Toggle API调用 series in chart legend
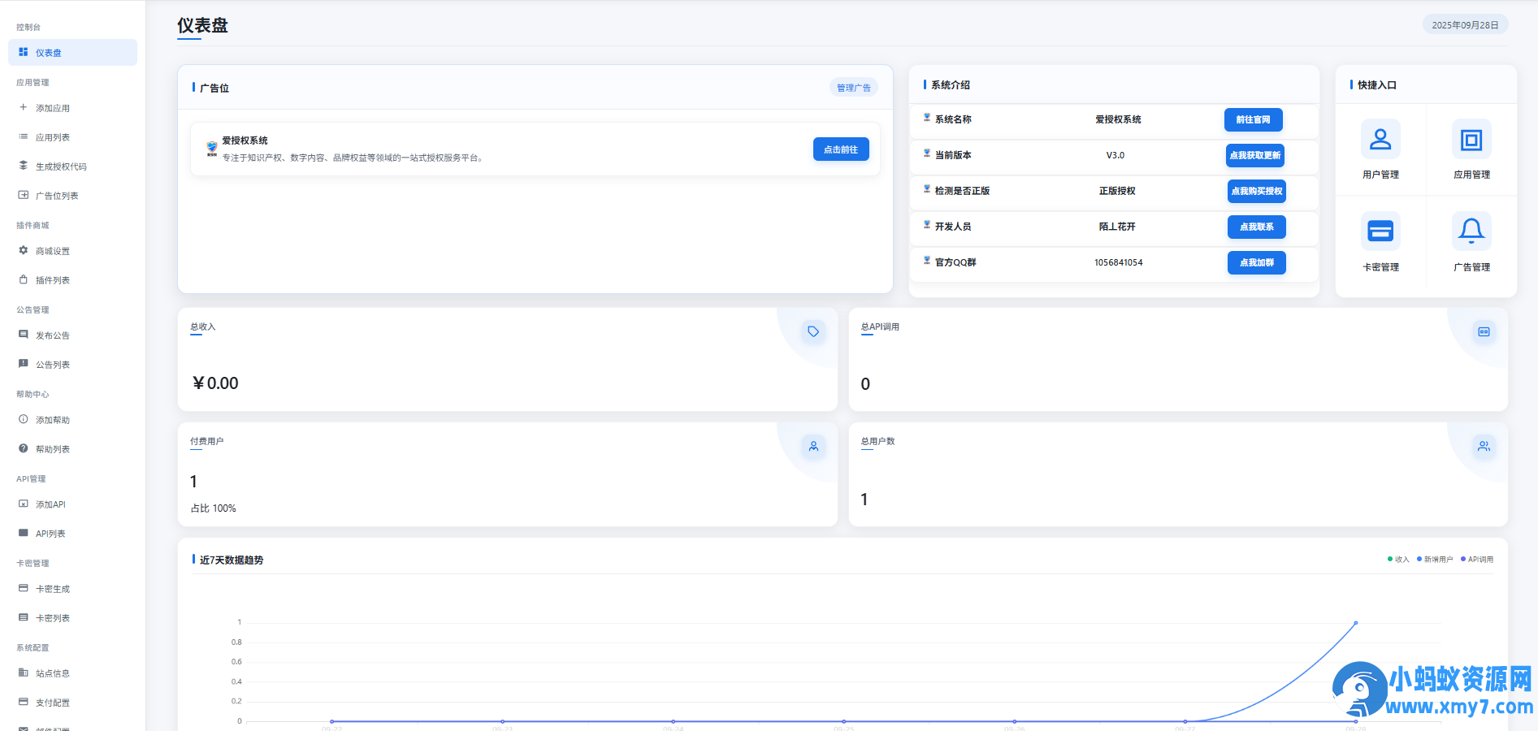 [1477, 560]
